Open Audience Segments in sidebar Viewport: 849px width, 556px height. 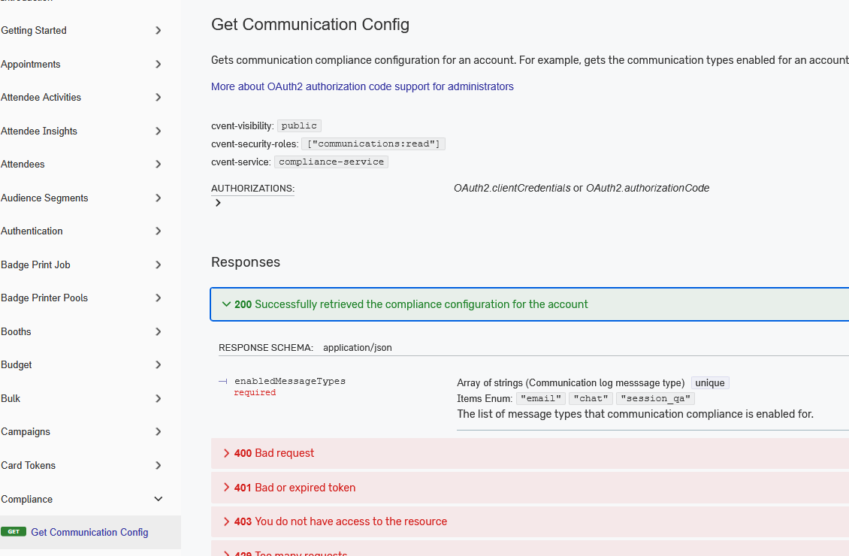[x=44, y=198]
